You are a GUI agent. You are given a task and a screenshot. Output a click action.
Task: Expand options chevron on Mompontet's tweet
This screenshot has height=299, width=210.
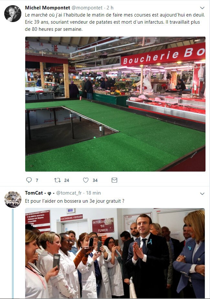point(202,8)
